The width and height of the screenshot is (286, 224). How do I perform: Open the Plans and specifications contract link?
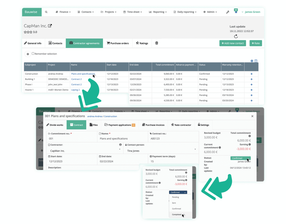[x=83, y=74]
